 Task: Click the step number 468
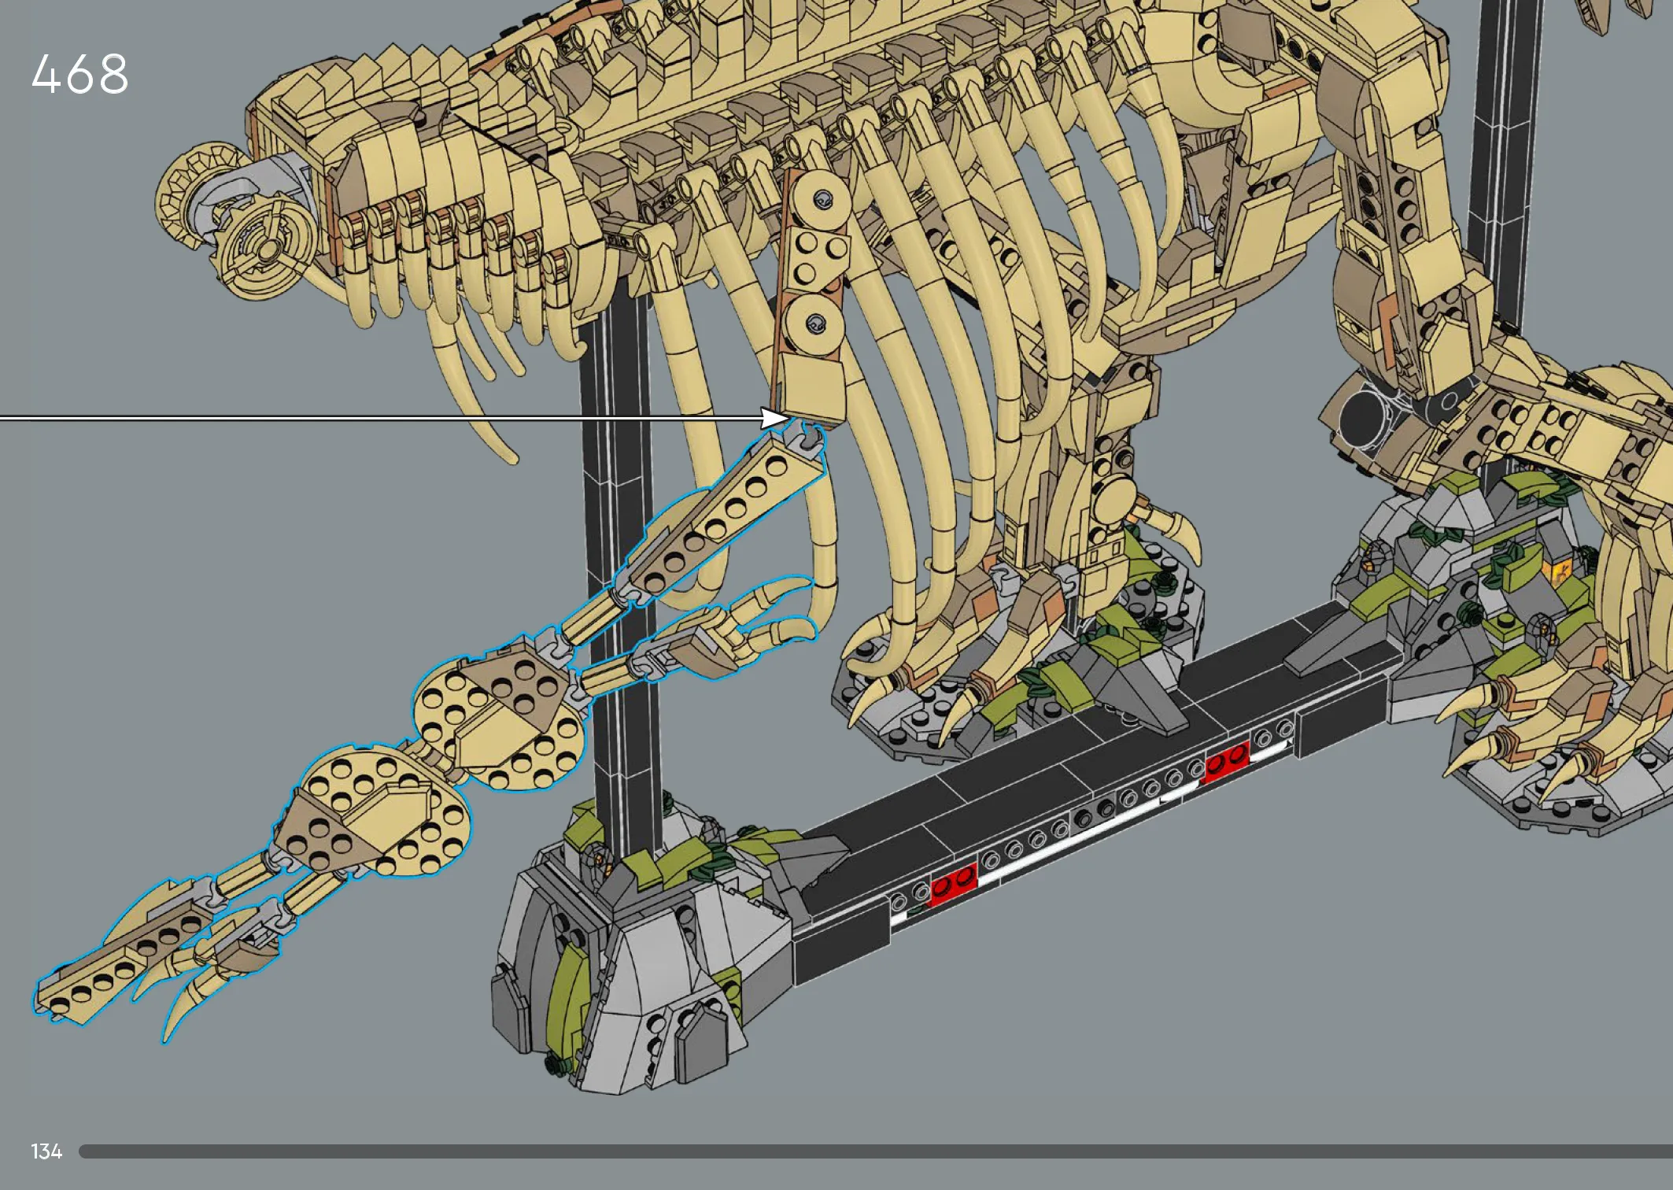pyautogui.click(x=80, y=75)
